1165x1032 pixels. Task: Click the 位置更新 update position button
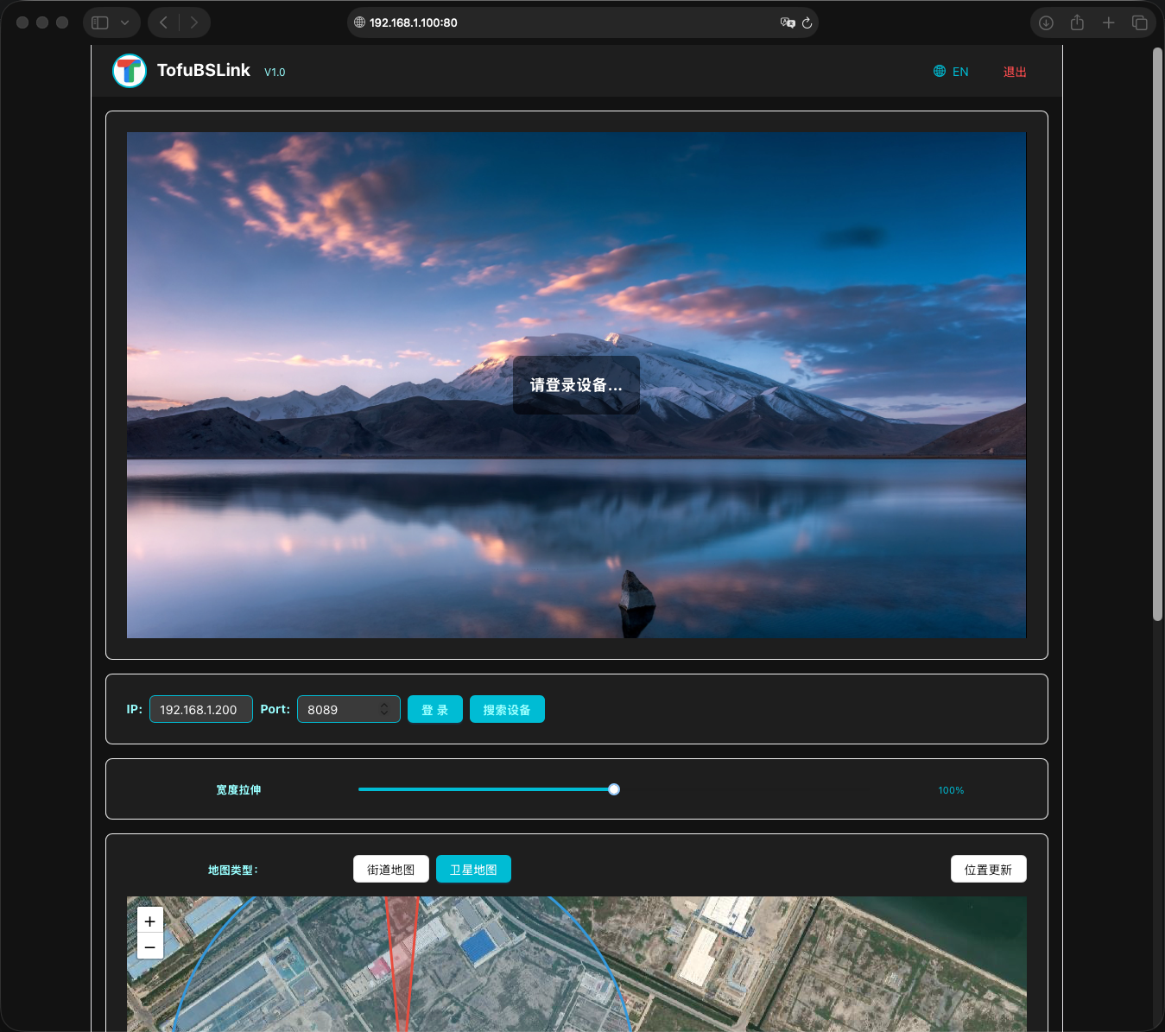pyautogui.click(x=989, y=869)
